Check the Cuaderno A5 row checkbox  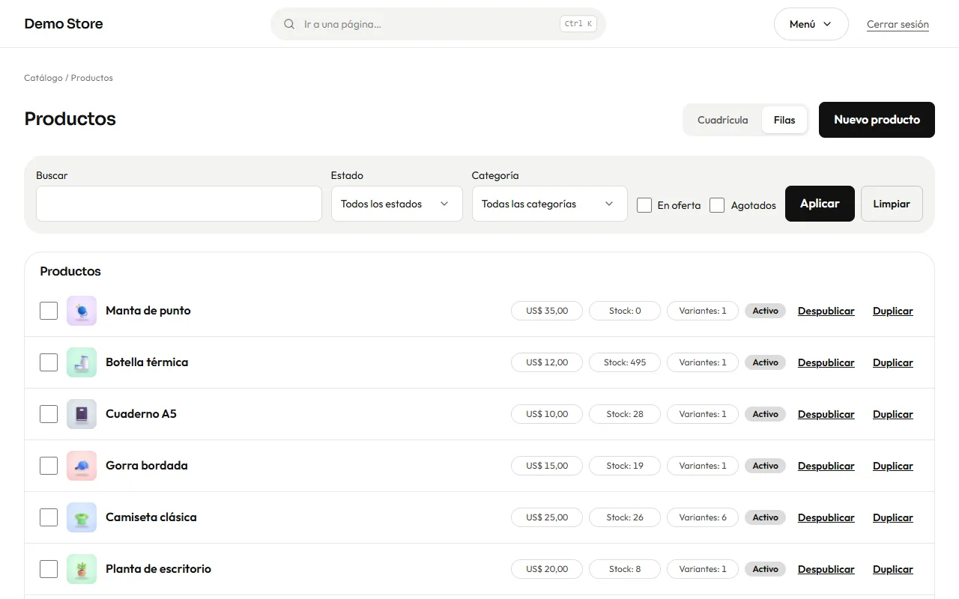49,414
